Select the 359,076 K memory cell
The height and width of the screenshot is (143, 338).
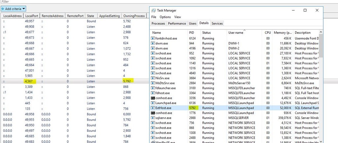click(283, 118)
